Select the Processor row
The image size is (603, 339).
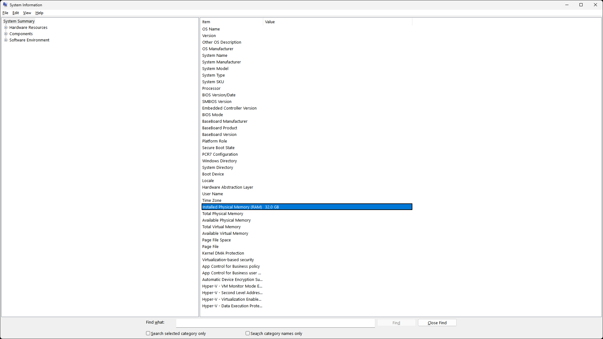pyautogui.click(x=307, y=89)
